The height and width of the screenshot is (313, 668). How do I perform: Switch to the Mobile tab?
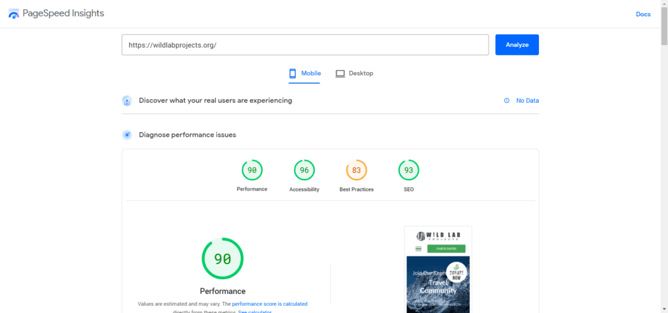coord(305,74)
